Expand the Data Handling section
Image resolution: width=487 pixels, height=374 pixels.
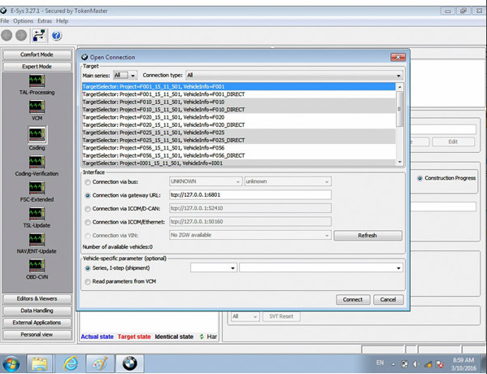coord(37,311)
